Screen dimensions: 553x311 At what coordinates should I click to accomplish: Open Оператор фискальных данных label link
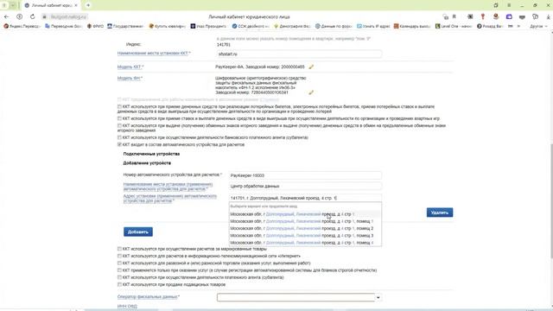[149, 297]
